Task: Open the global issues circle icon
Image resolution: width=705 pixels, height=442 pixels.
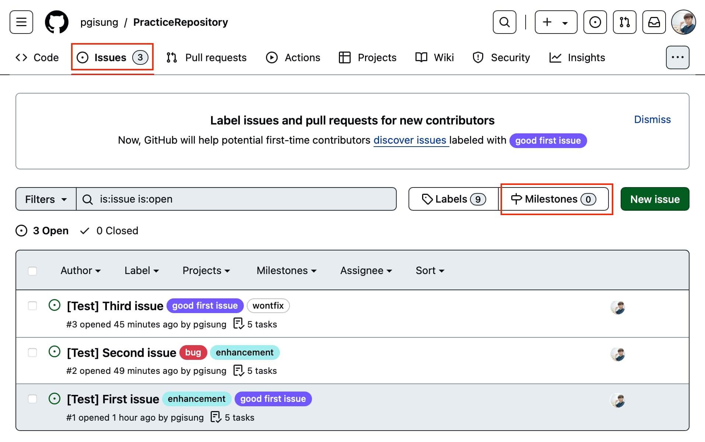Action: coord(595,22)
